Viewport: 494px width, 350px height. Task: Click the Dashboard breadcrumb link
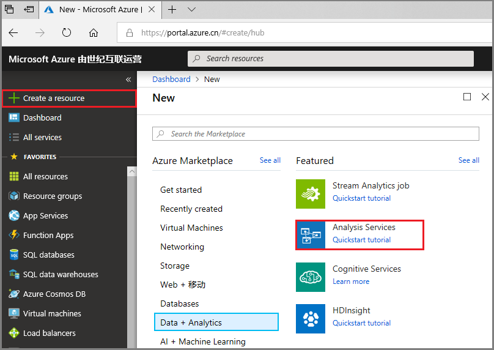(171, 79)
